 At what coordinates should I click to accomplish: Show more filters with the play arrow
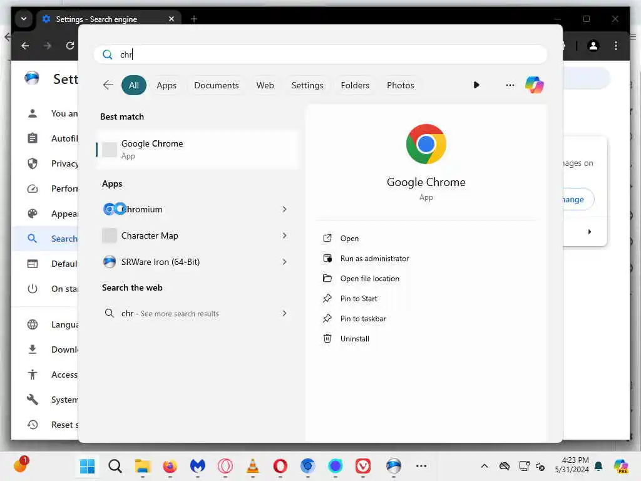click(x=476, y=85)
